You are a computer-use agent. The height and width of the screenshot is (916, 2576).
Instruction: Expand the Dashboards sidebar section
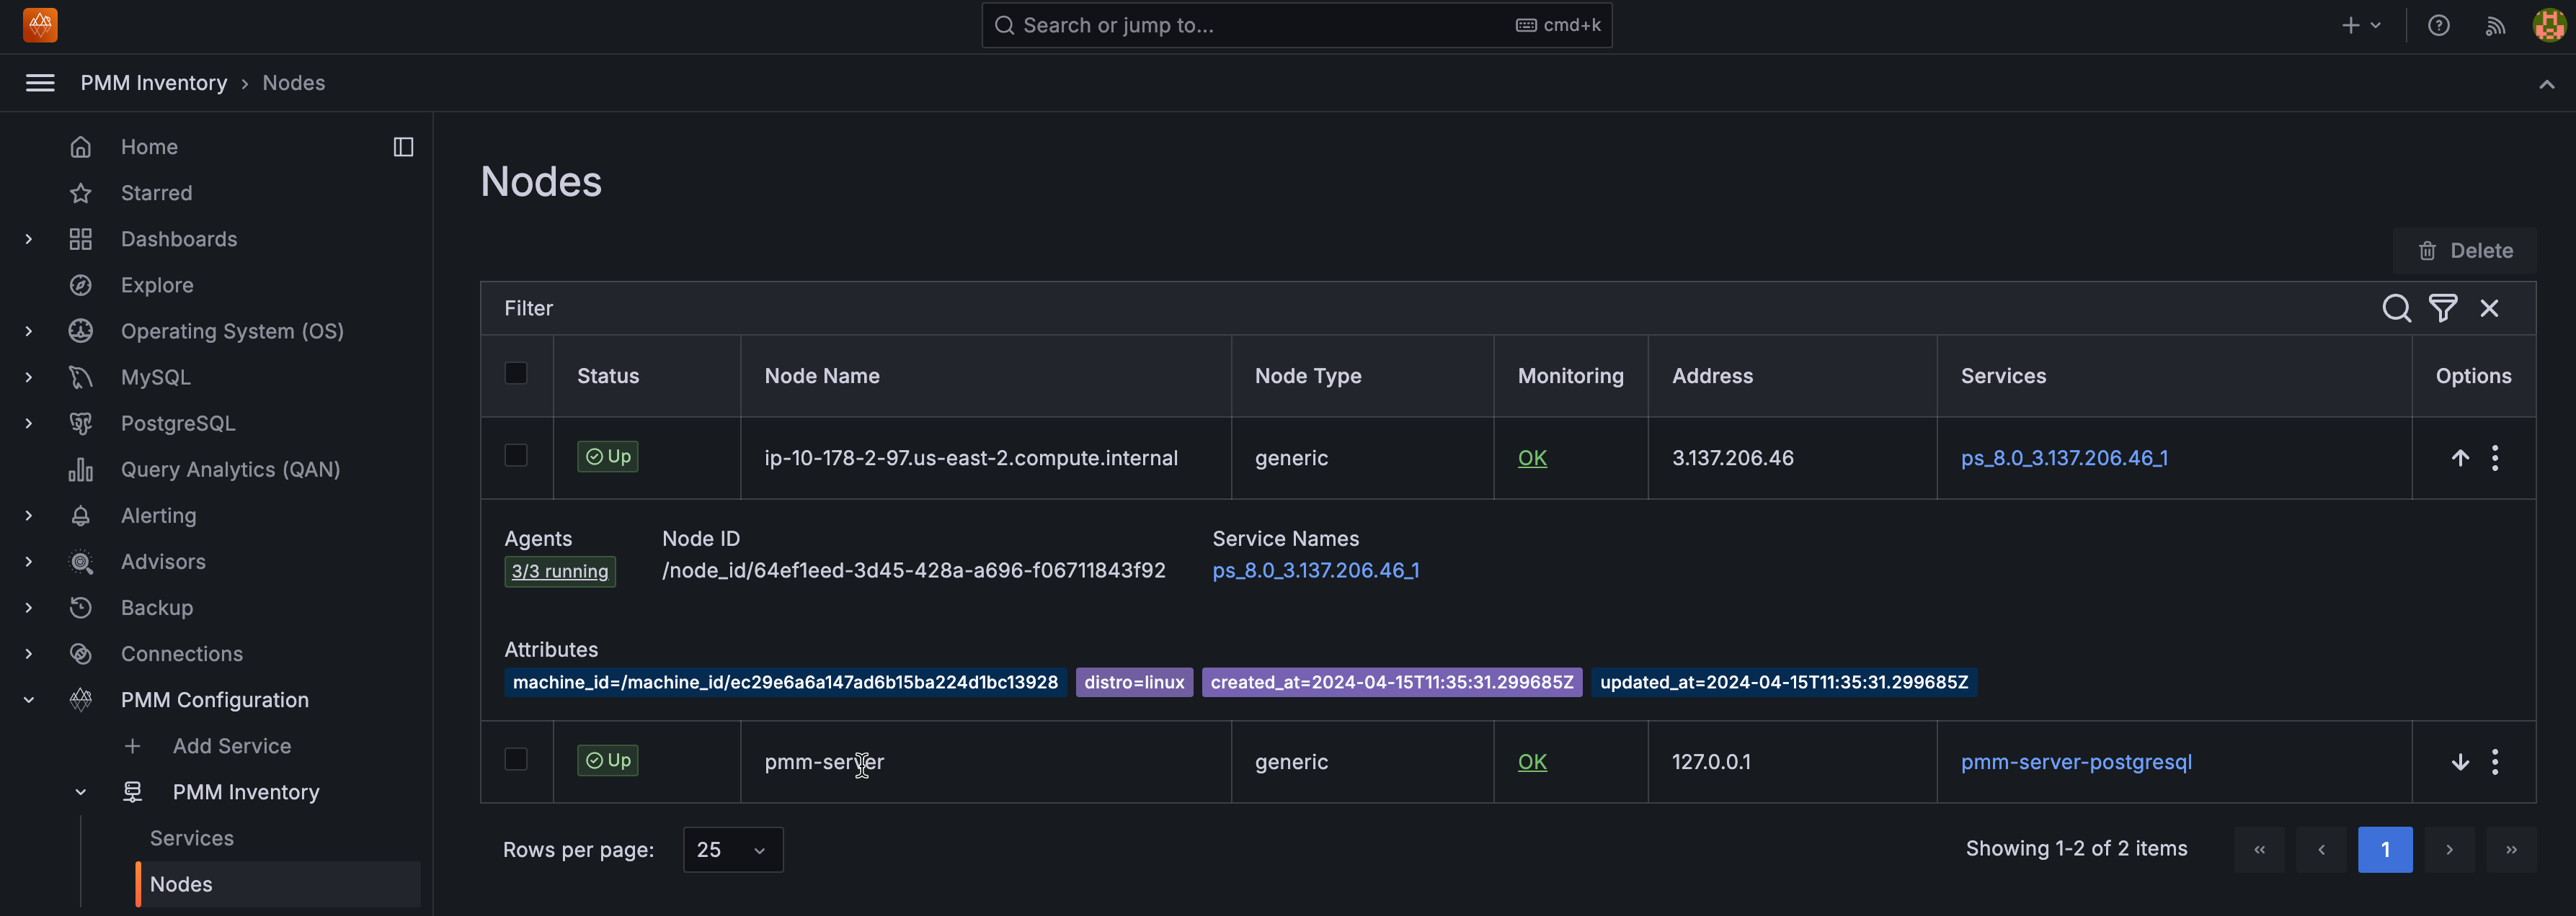(29, 239)
